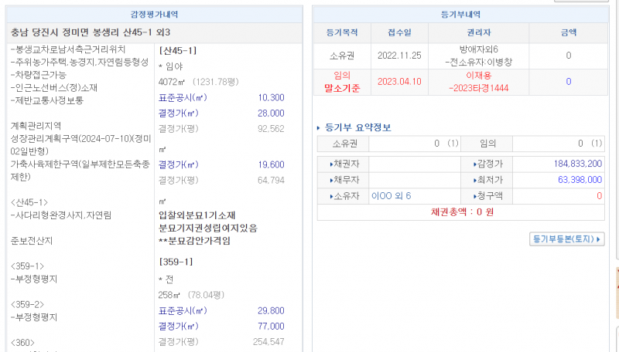Click the 2022.11.25 소유권 receipt date
Screen dimensions: 619x352
(x=398, y=56)
